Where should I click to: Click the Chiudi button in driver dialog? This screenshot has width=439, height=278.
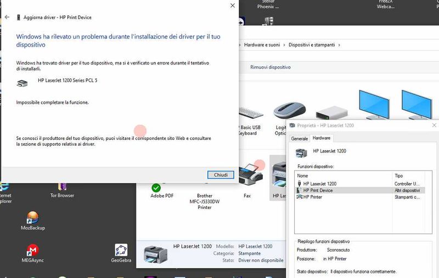[221, 175]
